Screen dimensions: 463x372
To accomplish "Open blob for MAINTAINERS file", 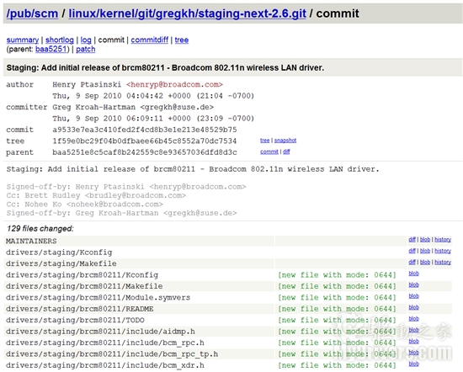I will pos(425,239).
